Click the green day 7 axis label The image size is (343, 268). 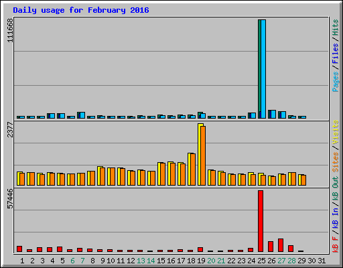point(82,261)
